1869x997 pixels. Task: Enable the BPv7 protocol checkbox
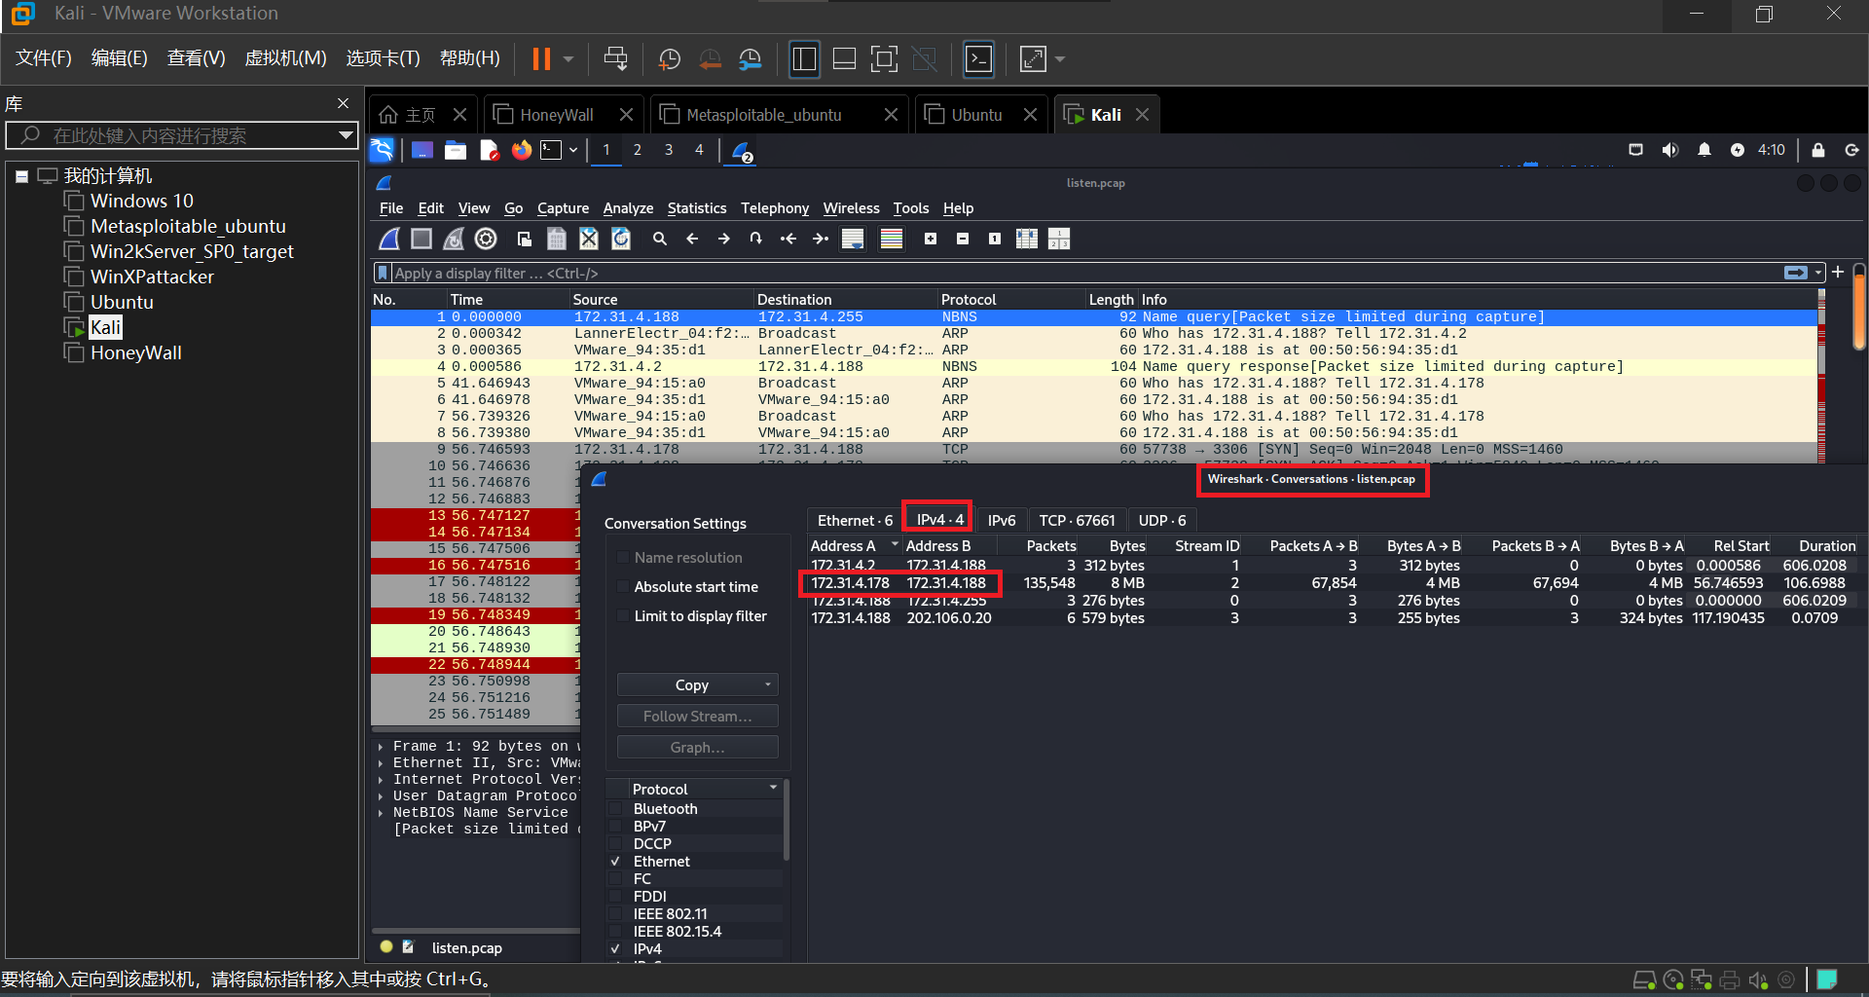click(615, 827)
